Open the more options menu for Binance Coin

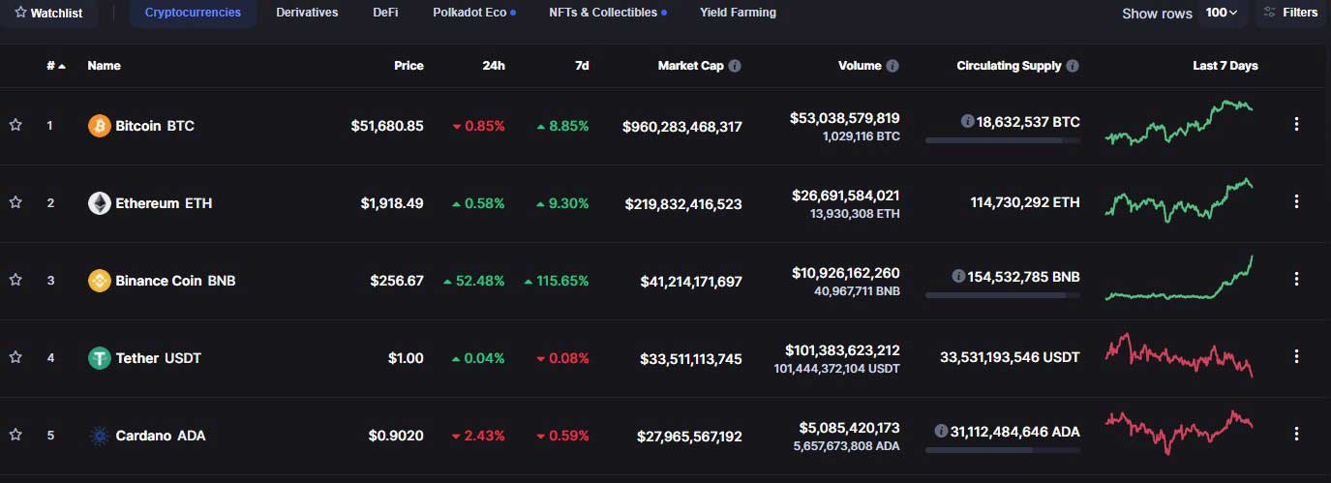(1296, 279)
